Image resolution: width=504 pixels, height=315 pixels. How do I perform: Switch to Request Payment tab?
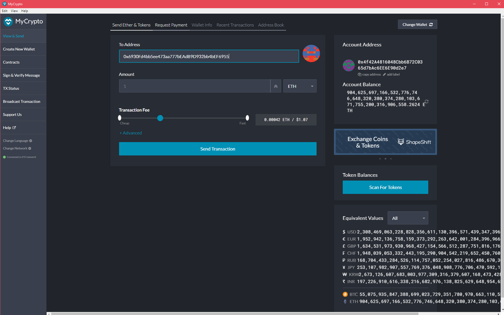[171, 25]
